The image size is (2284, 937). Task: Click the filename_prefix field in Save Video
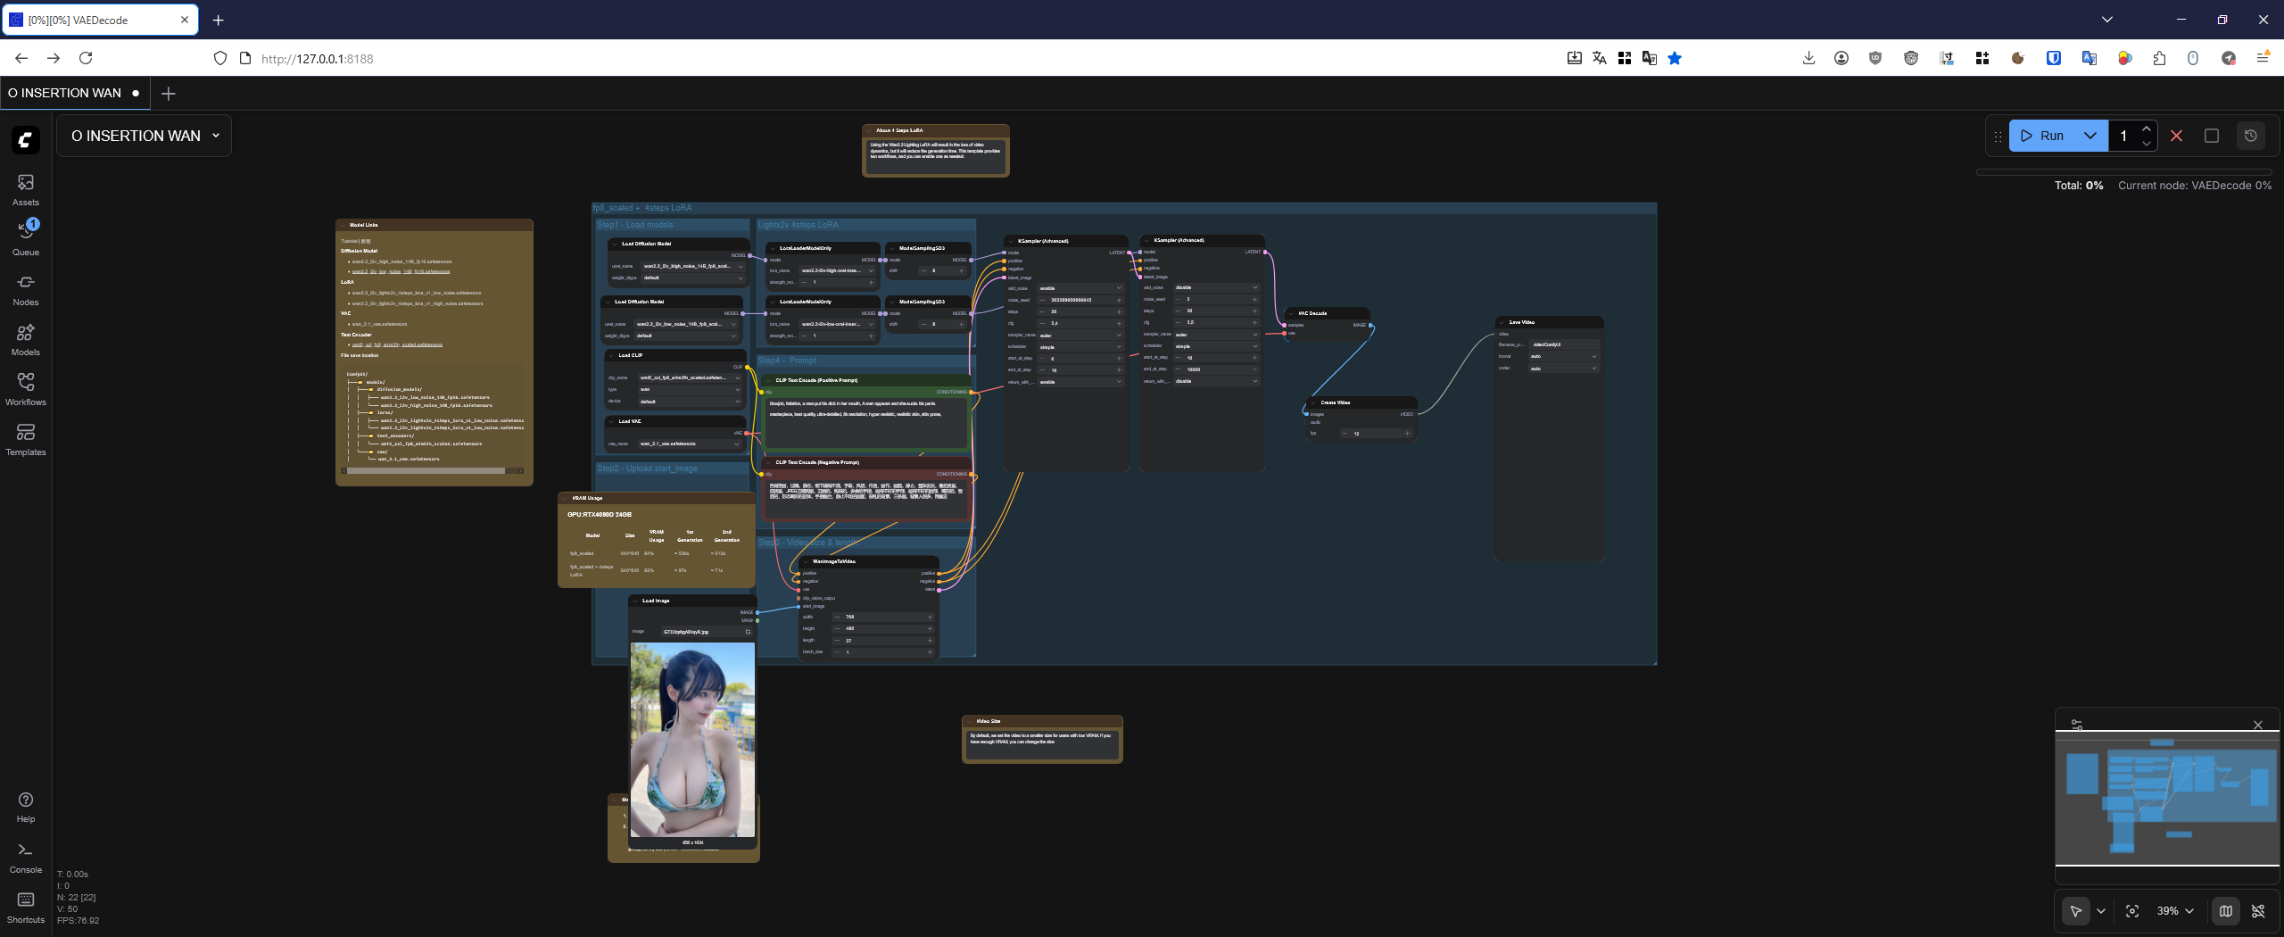click(1564, 344)
